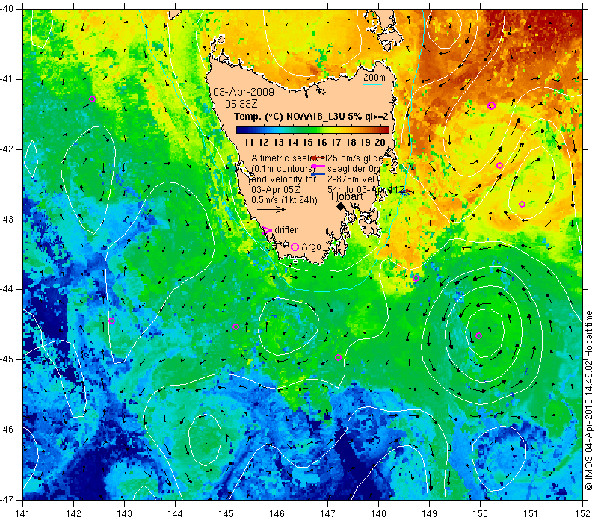Click the 0.5m/s black scale arrow
Screen dimensions: 598x523
[271, 209]
